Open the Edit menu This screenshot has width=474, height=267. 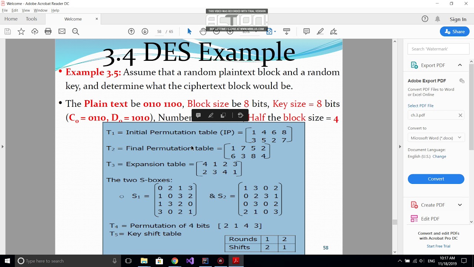(x=15, y=10)
